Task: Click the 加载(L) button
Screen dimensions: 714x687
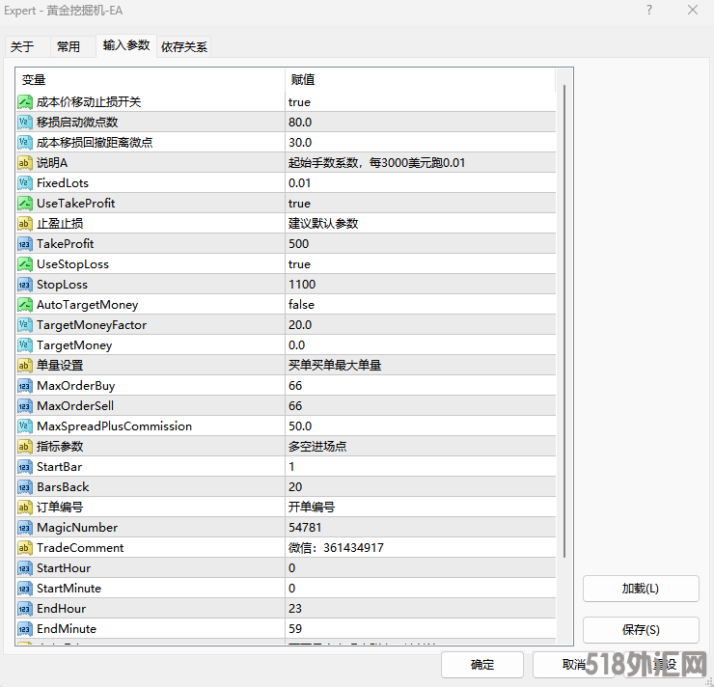Action: (x=641, y=589)
